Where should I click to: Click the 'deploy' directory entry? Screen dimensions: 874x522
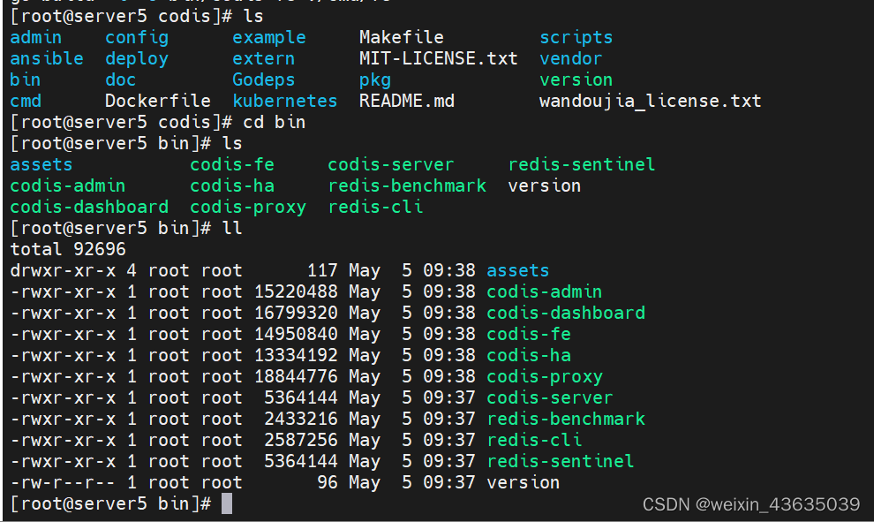pos(137,58)
